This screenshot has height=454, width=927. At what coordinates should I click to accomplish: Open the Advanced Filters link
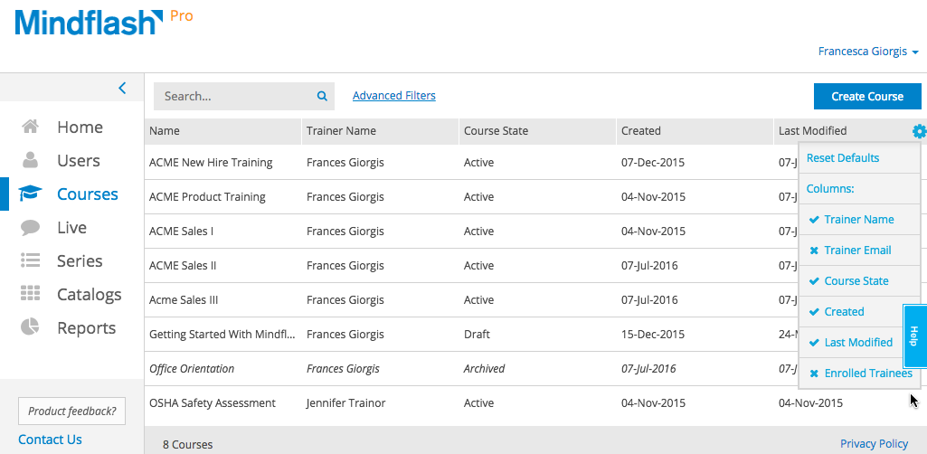393,96
